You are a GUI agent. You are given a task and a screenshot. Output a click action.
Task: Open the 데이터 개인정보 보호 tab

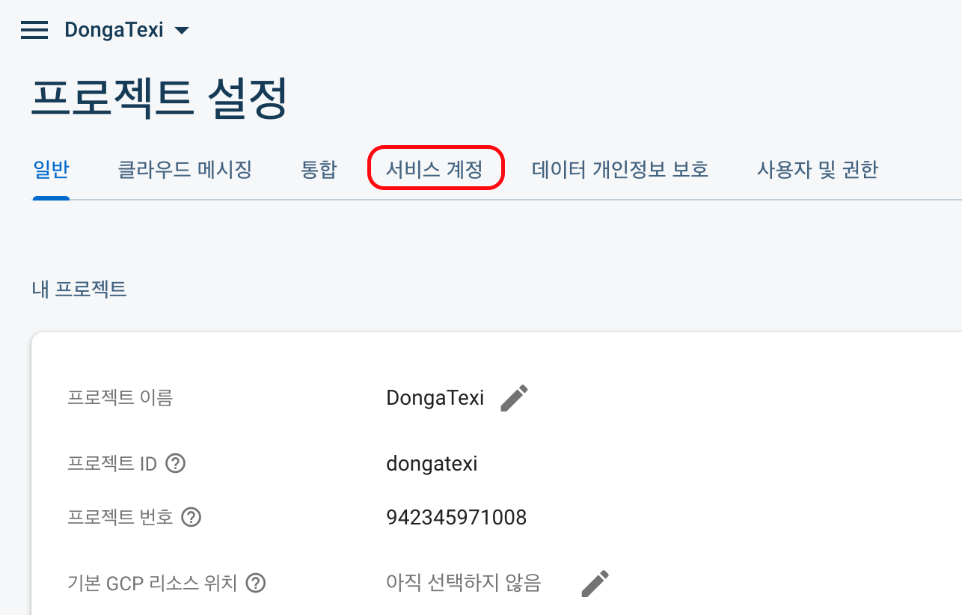point(620,170)
